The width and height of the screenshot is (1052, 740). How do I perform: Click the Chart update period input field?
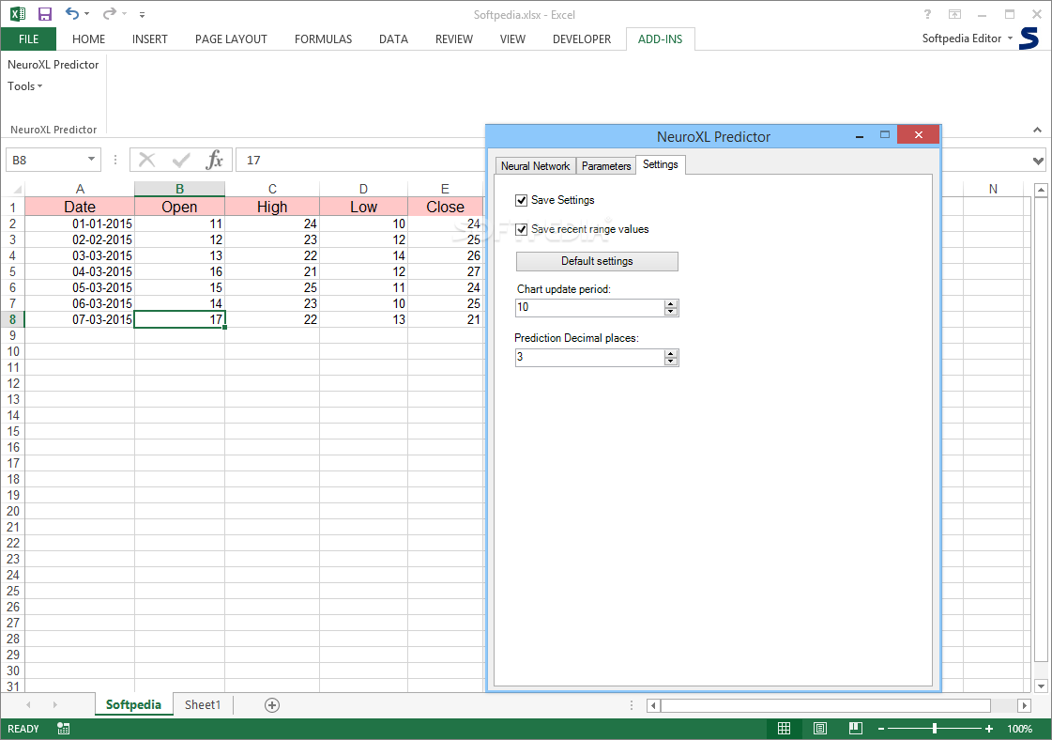pos(589,307)
